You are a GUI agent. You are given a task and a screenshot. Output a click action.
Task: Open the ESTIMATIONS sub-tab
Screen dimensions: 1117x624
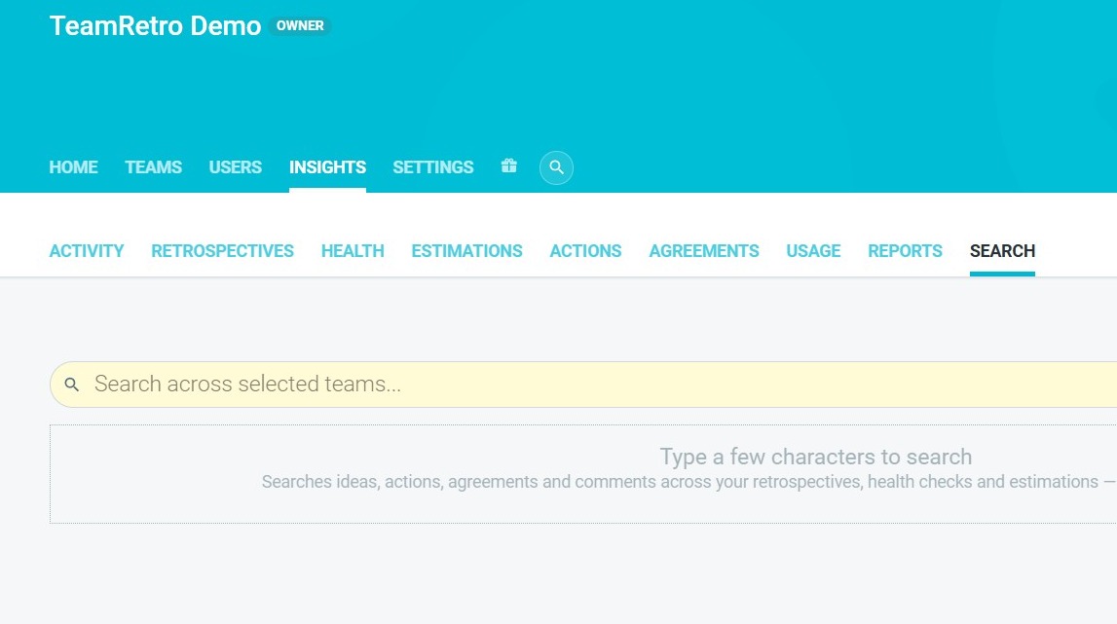pyautogui.click(x=466, y=251)
